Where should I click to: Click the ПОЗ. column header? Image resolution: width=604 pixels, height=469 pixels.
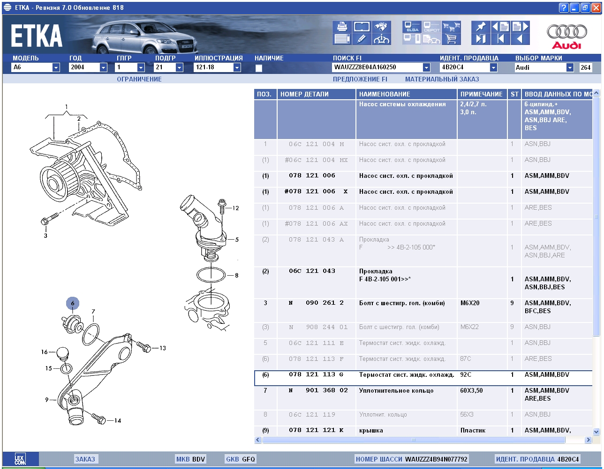point(265,94)
